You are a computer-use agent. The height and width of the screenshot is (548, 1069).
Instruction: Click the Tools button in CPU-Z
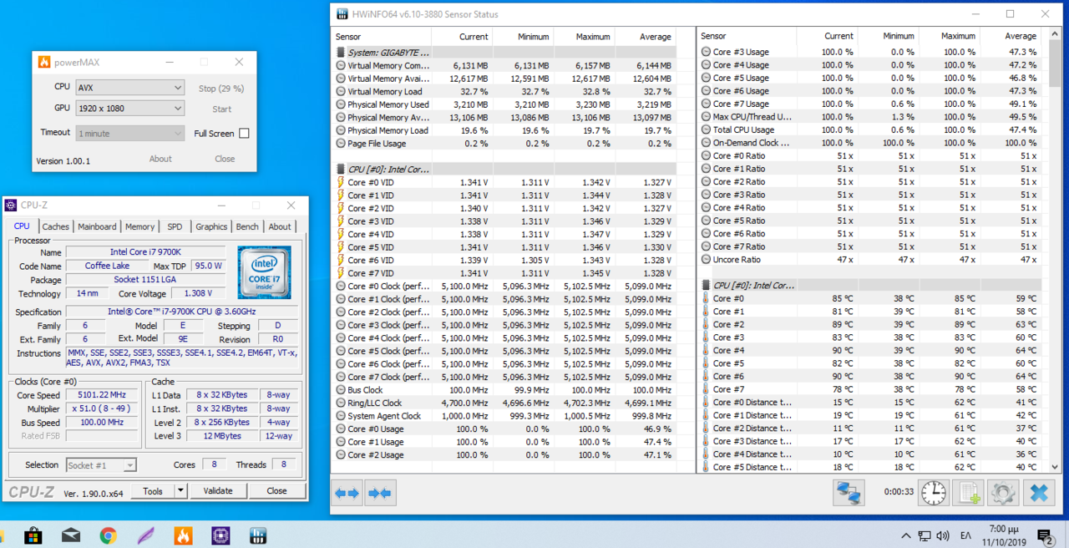click(x=153, y=491)
